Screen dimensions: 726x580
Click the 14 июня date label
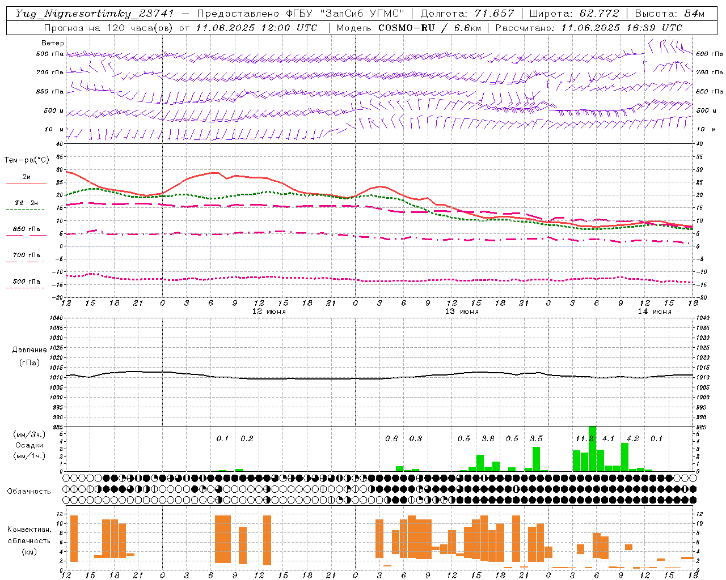(655, 312)
